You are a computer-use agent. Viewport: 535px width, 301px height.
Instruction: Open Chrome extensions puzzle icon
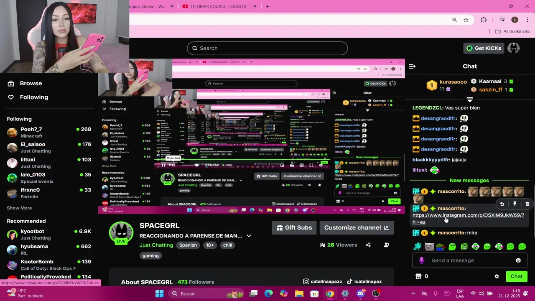(x=484, y=20)
